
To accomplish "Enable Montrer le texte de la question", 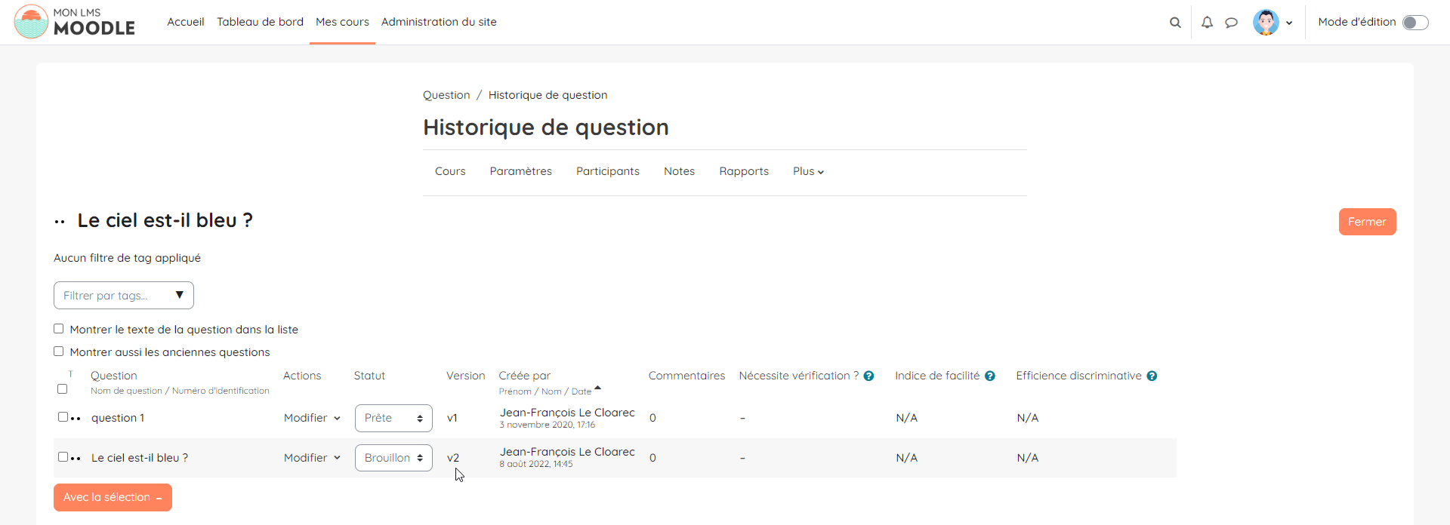I will click(x=59, y=329).
